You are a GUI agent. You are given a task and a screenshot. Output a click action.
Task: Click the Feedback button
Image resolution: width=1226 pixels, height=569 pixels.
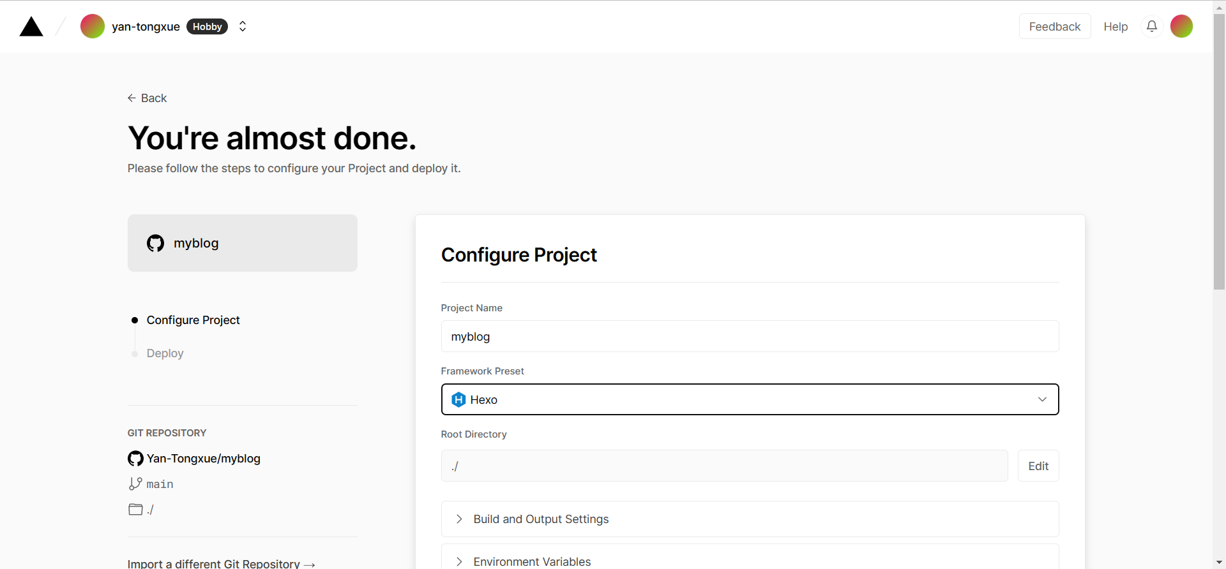click(1054, 26)
